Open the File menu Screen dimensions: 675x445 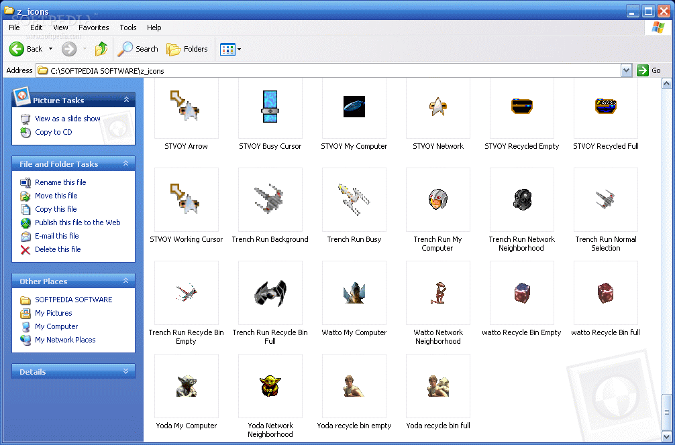point(14,27)
